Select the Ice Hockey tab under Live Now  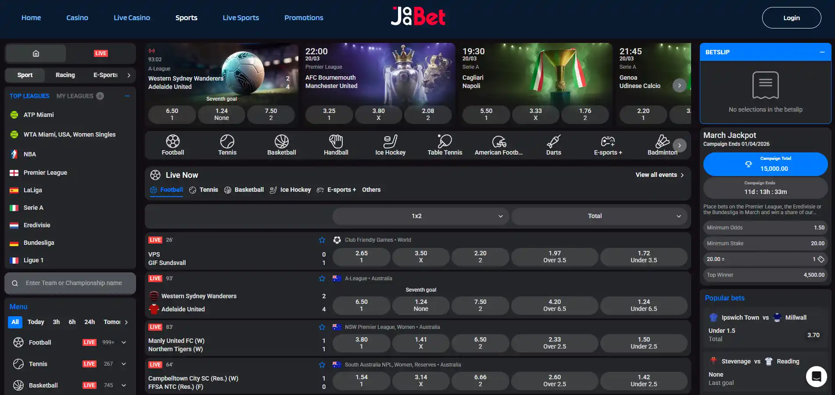(290, 190)
